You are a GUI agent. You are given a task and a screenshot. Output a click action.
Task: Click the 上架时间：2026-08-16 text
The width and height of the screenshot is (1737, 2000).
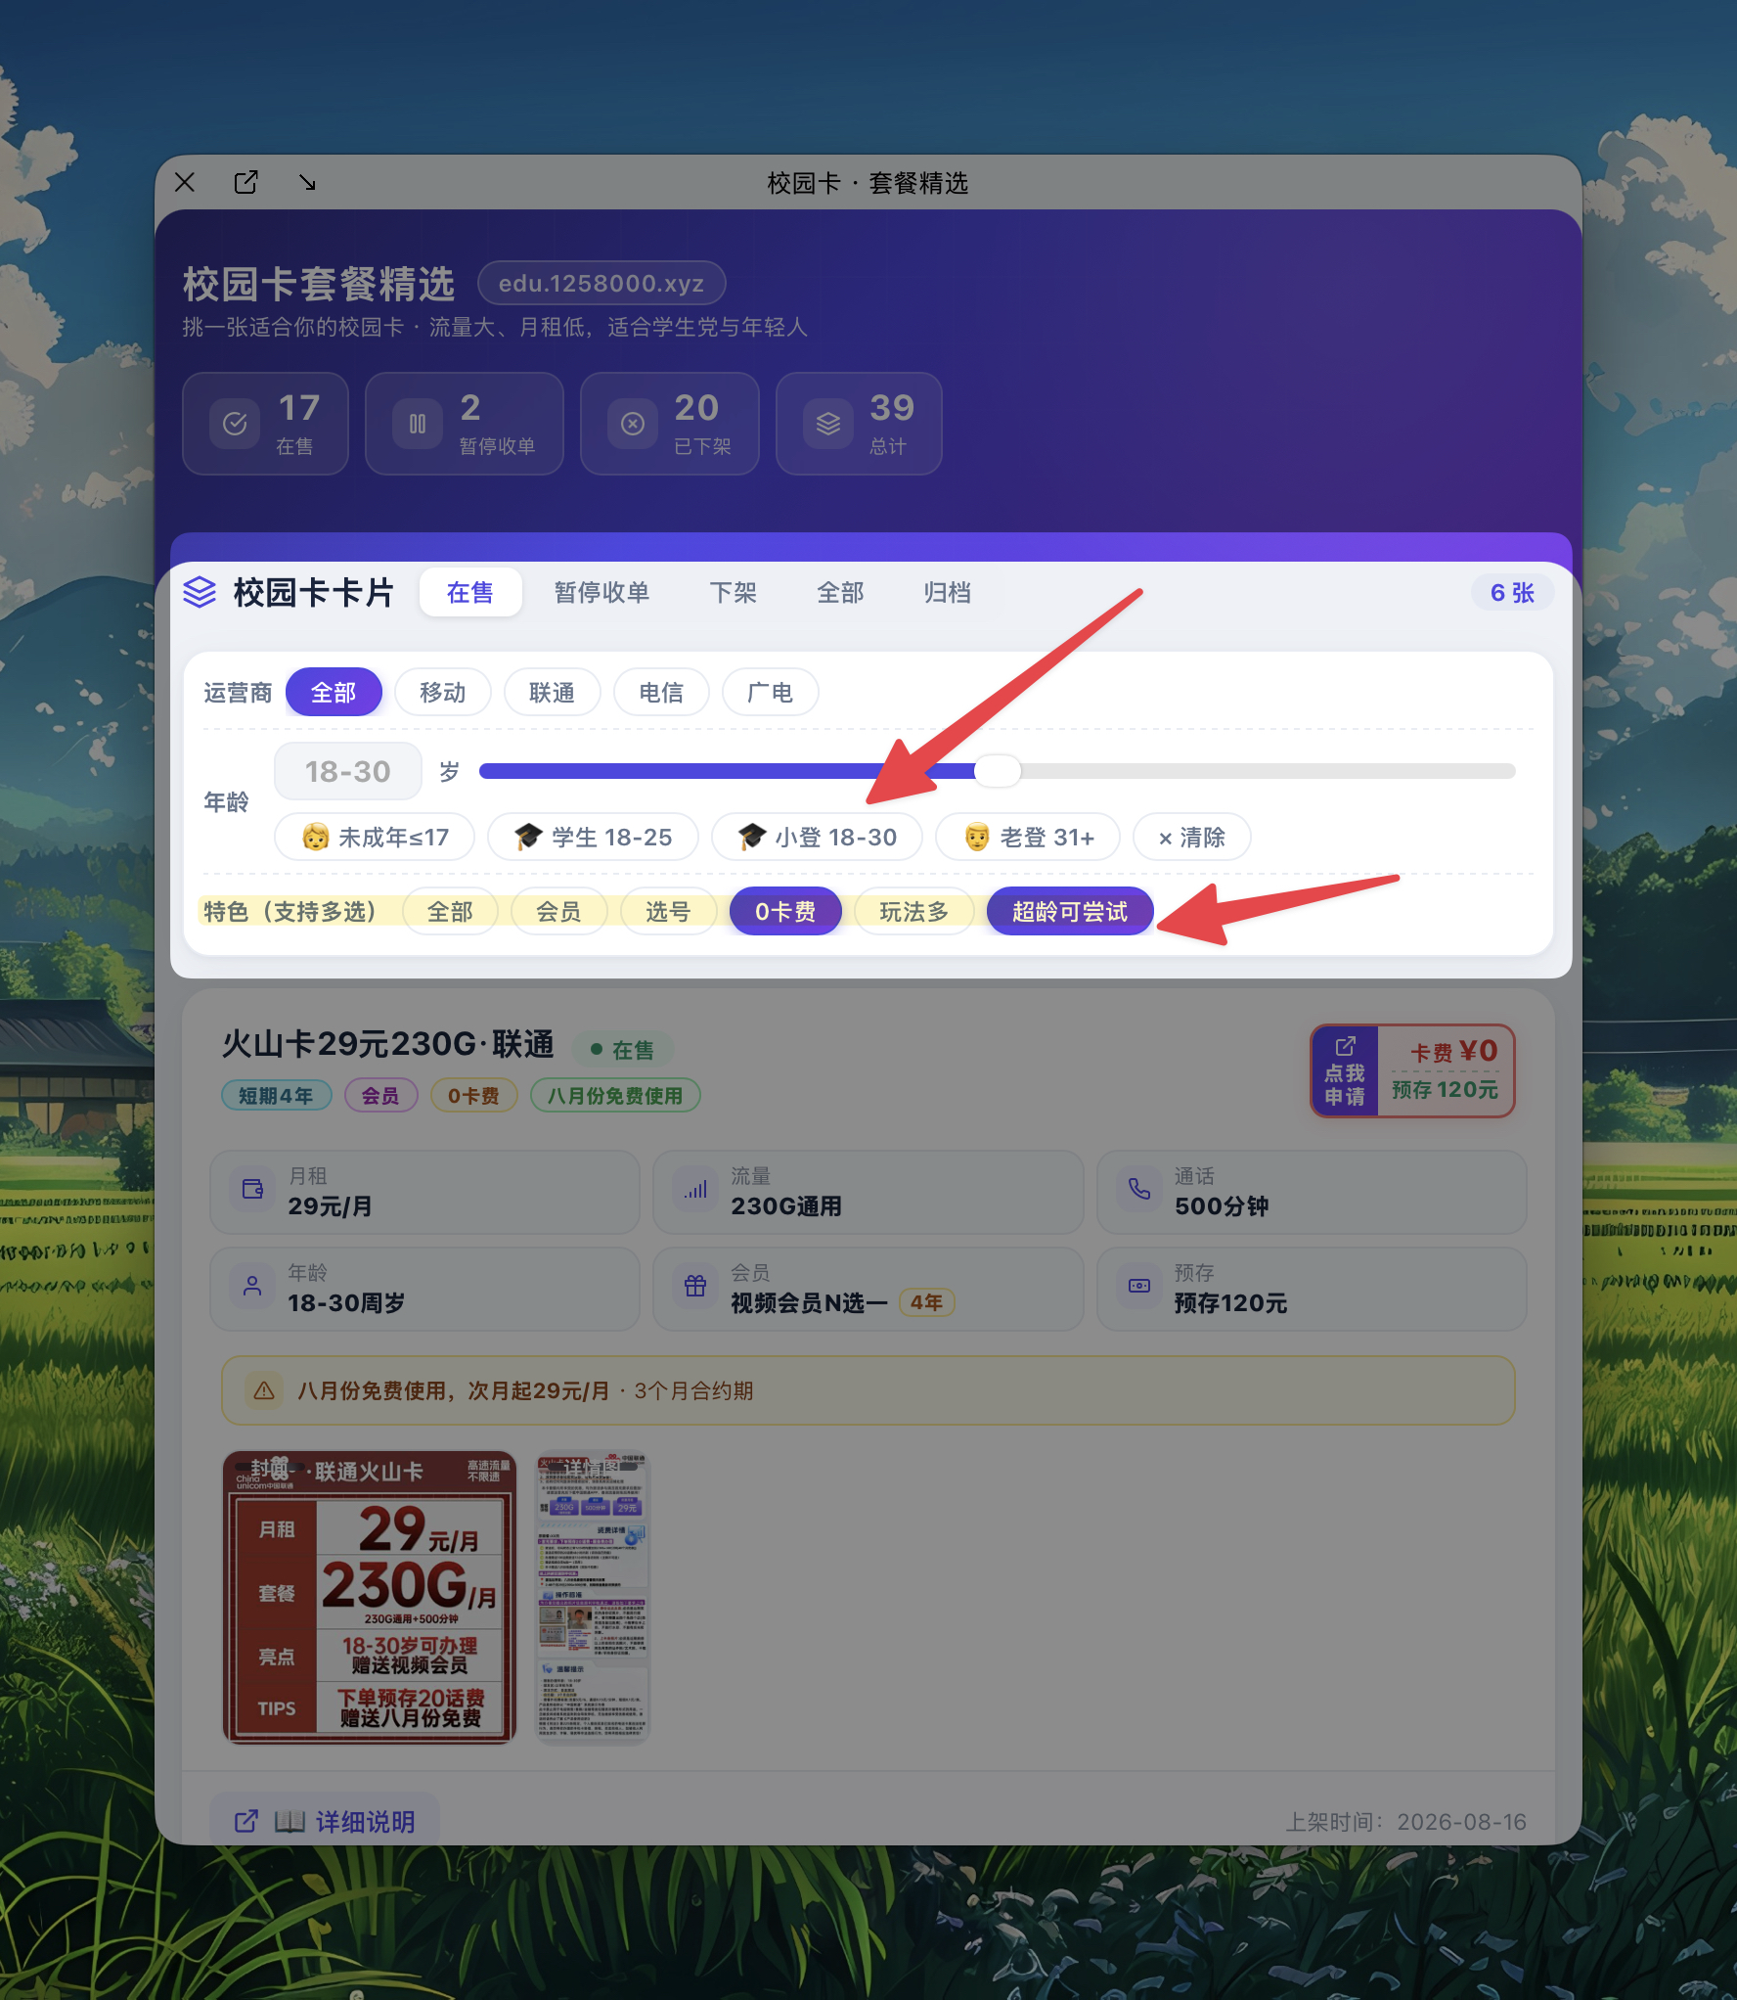1406,1822
